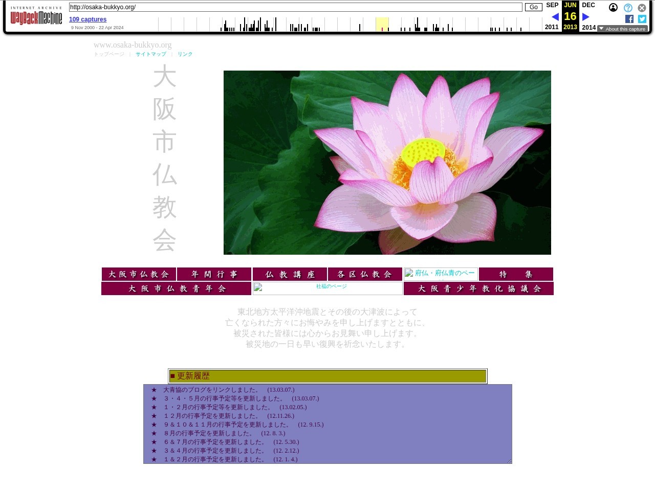Open リンク navigation link

(185, 54)
